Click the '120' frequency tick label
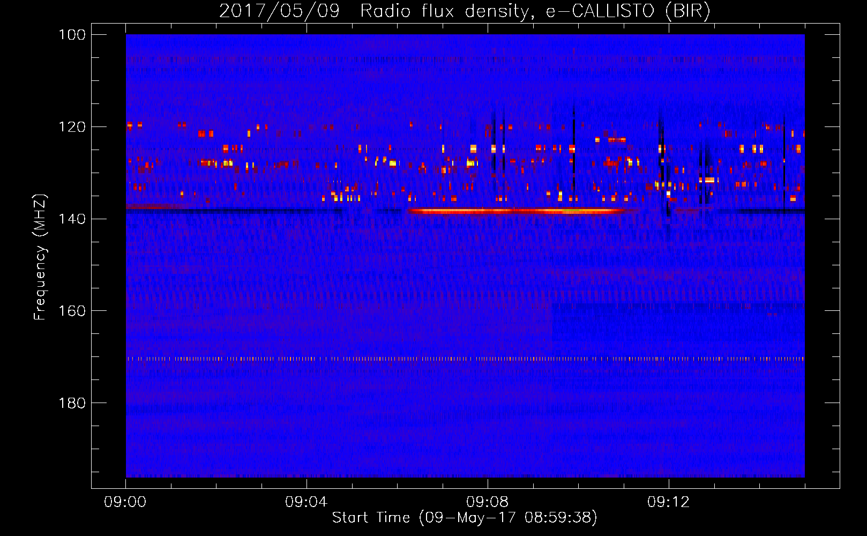Viewport: 867px width, 536px height. pos(72,127)
